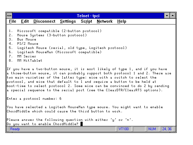Click the 'Logitech MouseMan (Microsoft compatible)' list entry
Viewport: 193px width, 145px height.
[x=59, y=52]
